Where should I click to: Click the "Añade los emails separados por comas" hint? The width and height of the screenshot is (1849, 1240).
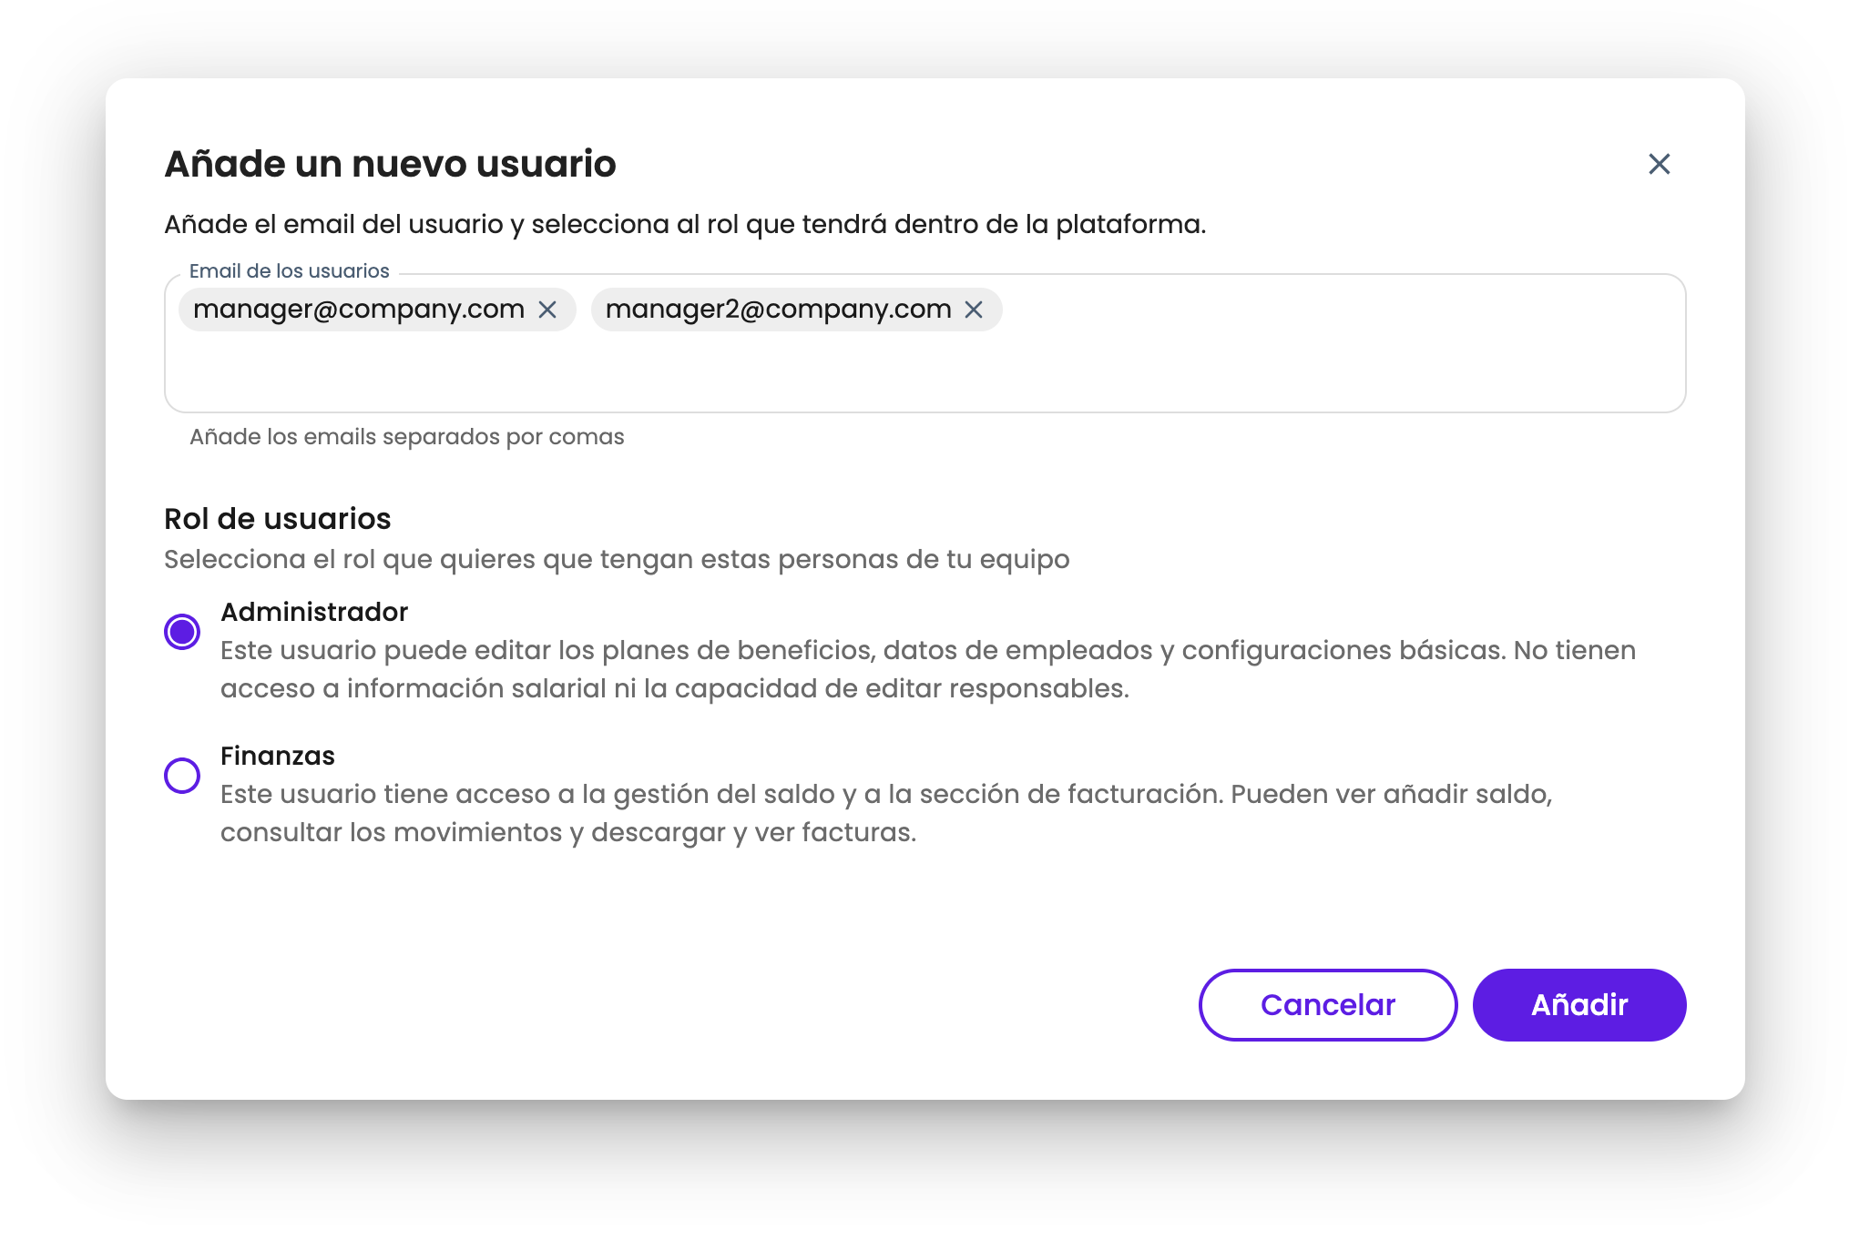(x=406, y=437)
